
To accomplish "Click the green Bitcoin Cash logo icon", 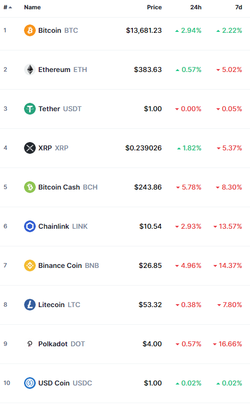I will coord(30,187).
